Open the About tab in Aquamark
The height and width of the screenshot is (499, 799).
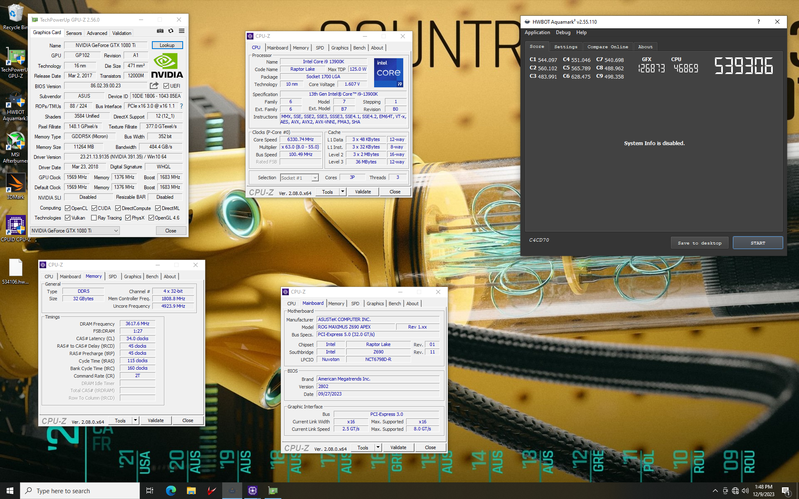coord(645,47)
